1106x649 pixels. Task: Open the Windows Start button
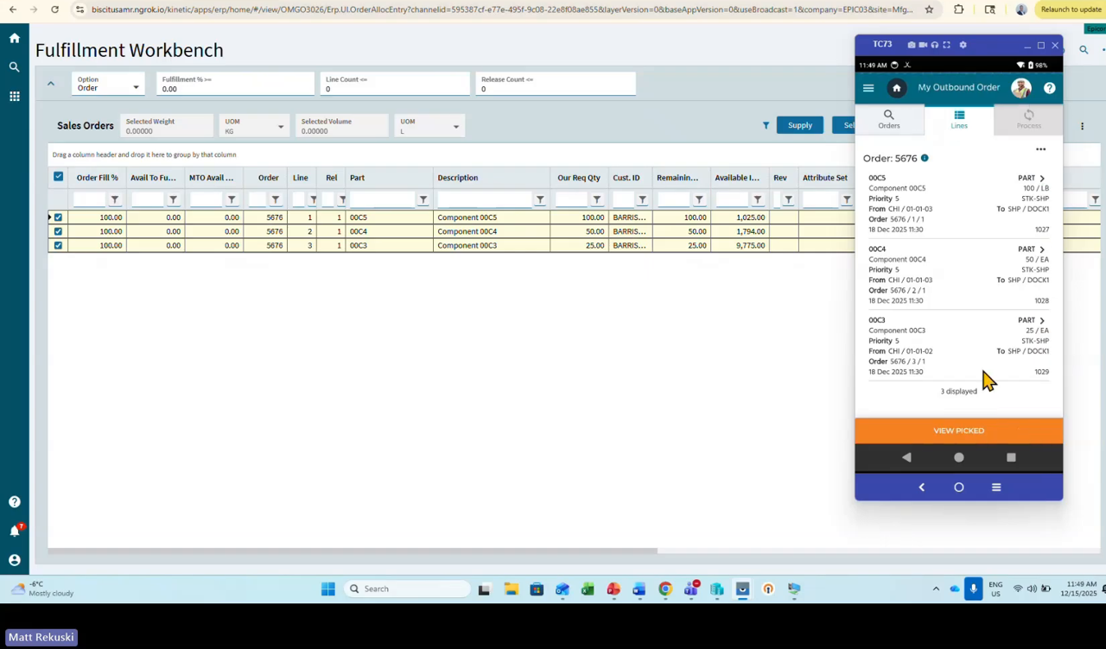pos(328,589)
